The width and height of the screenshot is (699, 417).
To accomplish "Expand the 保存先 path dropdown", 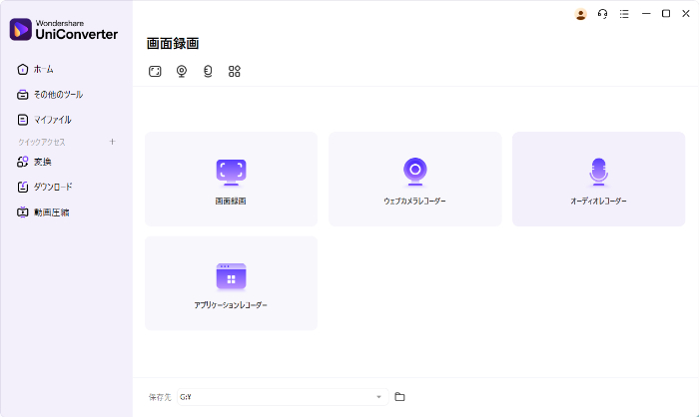I will [378, 397].
